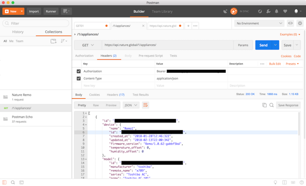Open keyboard shortcuts icon in status bar
This screenshot has width=306, height=186.
[x=293, y=182]
